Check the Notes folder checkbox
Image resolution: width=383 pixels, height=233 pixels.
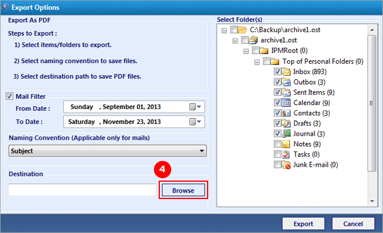pos(277,144)
